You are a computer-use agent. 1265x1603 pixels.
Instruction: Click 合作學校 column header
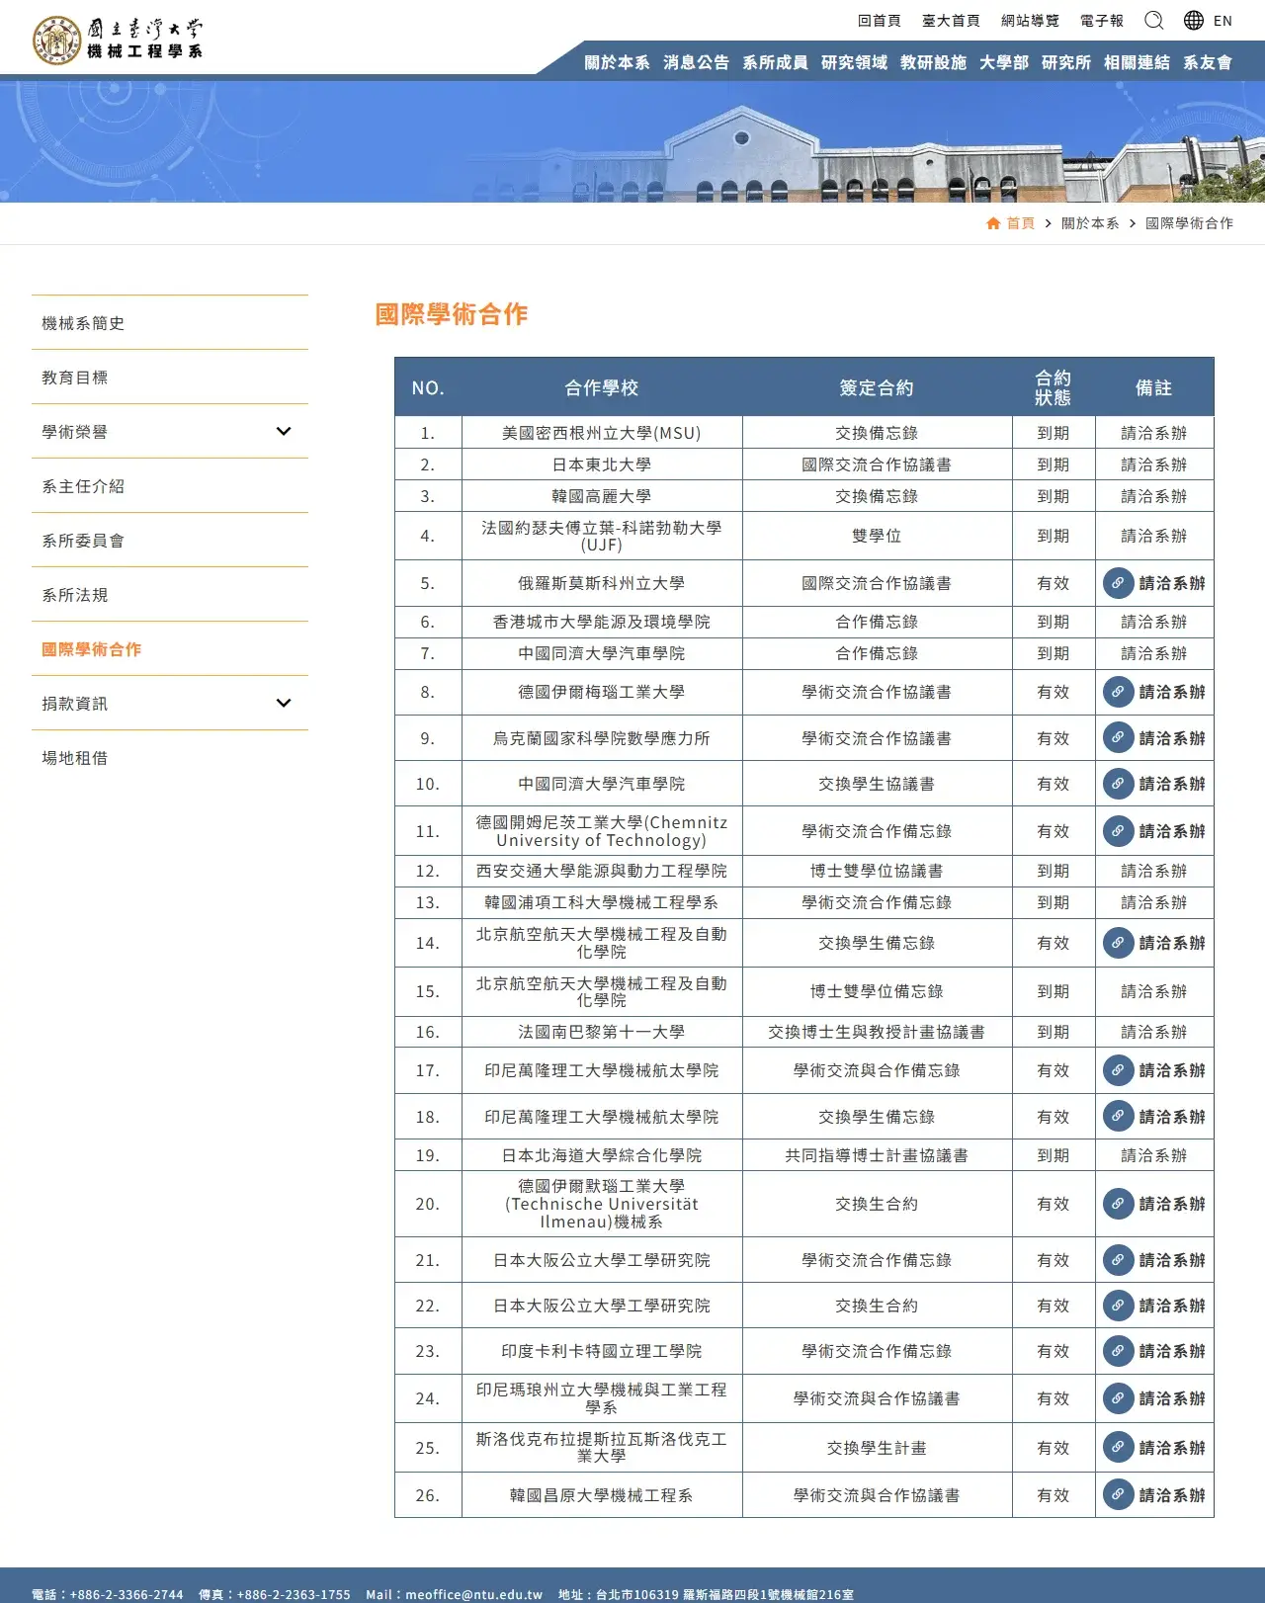click(x=602, y=387)
